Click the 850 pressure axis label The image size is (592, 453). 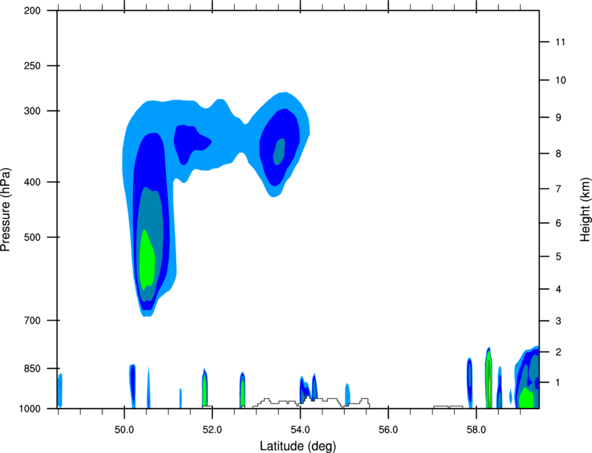pyautogui.click(x=32, y=369)
